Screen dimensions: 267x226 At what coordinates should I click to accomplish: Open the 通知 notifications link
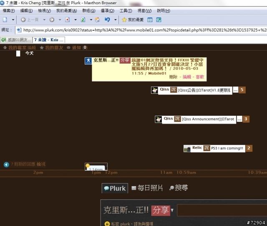(76, 48)
